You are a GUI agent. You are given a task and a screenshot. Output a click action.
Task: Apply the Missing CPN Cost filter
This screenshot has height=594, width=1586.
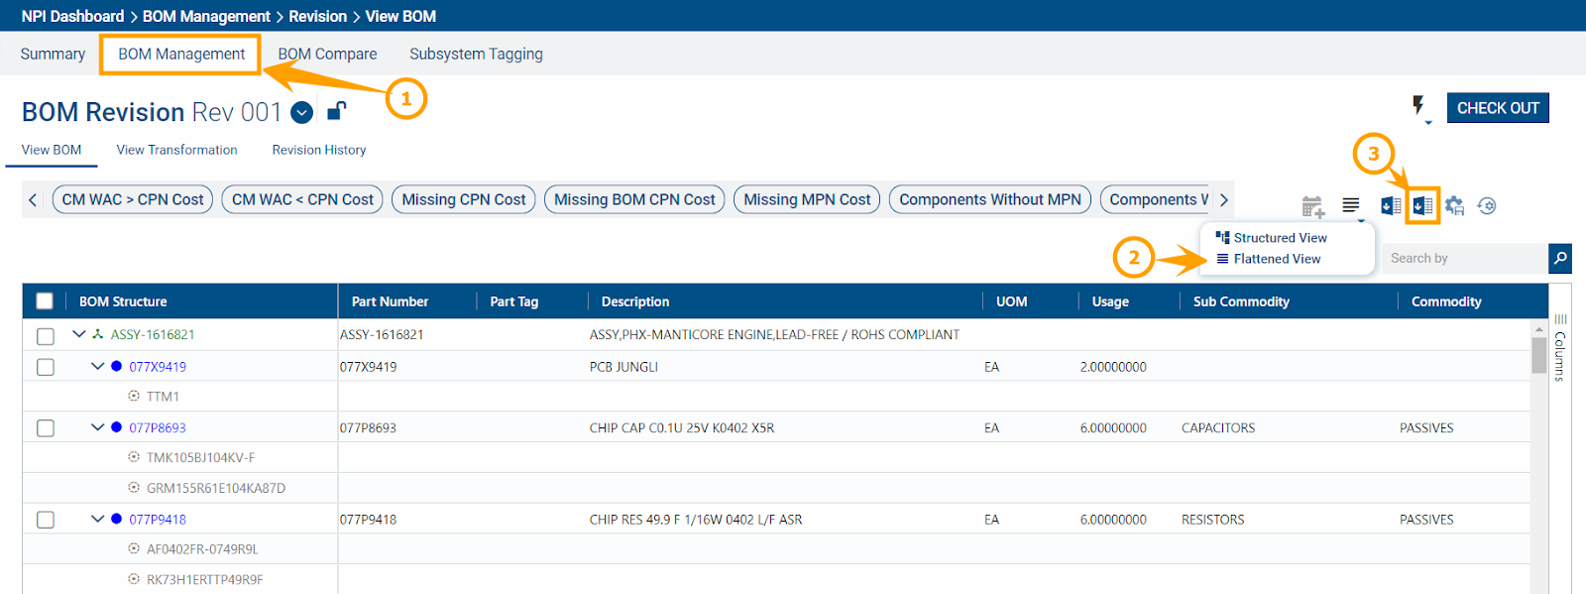coord(464,199)
